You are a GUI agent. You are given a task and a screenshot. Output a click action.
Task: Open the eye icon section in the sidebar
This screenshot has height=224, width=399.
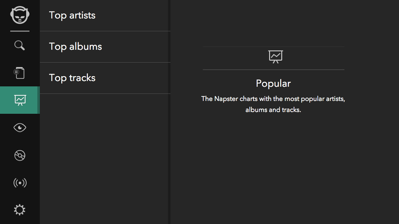point(20,128)
